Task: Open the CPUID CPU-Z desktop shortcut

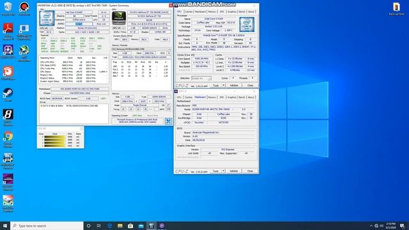Action: (8, 52)
